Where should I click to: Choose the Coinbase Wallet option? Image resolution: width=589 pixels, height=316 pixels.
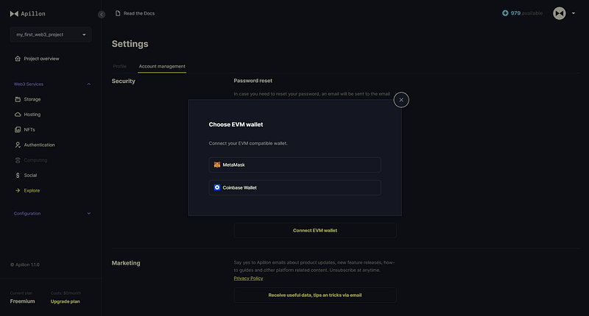coord(295,188)
